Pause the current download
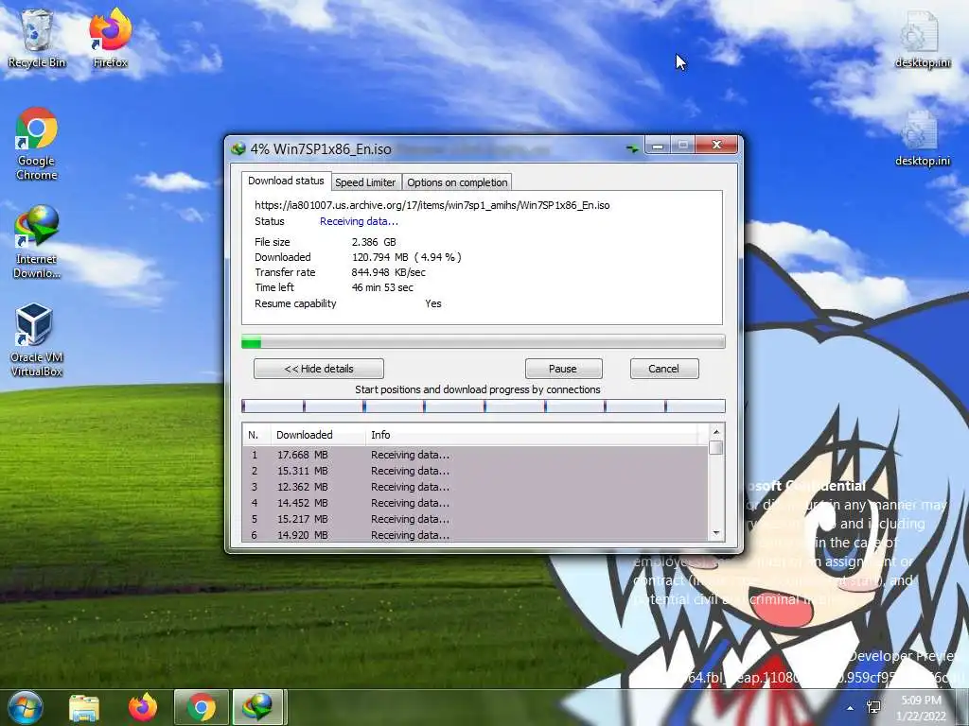The height and width of the screenshot is (726, 969). 563,369
